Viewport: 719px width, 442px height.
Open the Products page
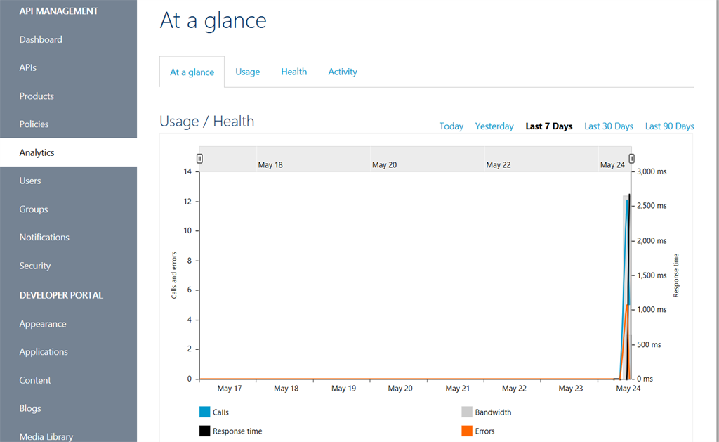37,96
